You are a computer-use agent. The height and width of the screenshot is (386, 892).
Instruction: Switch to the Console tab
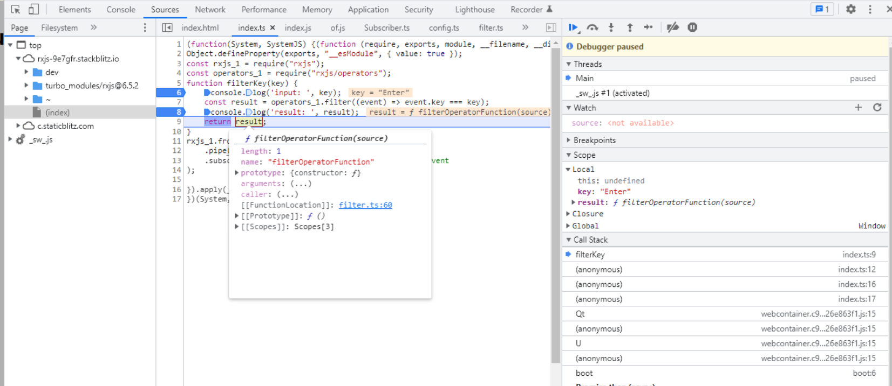(x=121, y=10)
